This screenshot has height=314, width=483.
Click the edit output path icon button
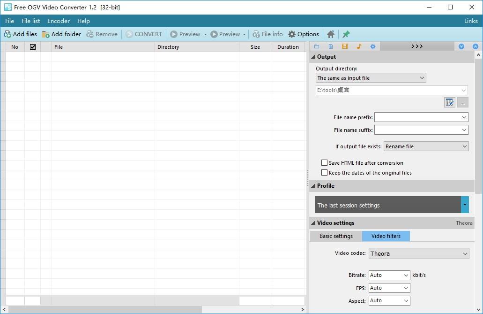click(x=450, y=102)
